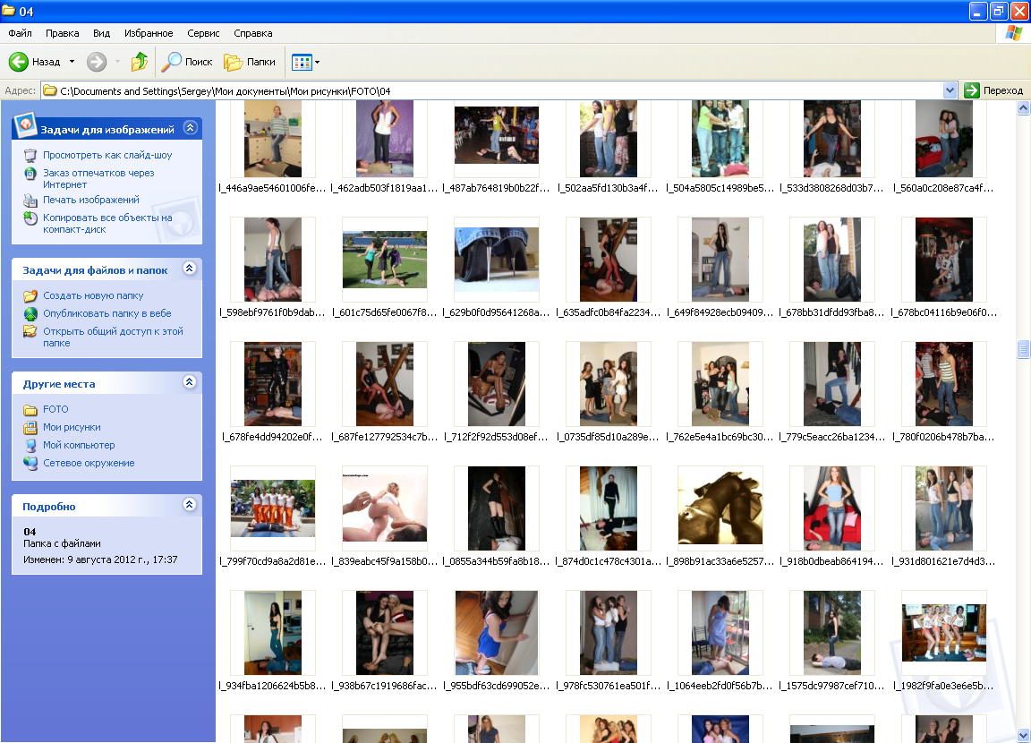Viewport: 1031px width, 743px height.
Task: Open Мои рисунки link
Action: tap(72, 427)
